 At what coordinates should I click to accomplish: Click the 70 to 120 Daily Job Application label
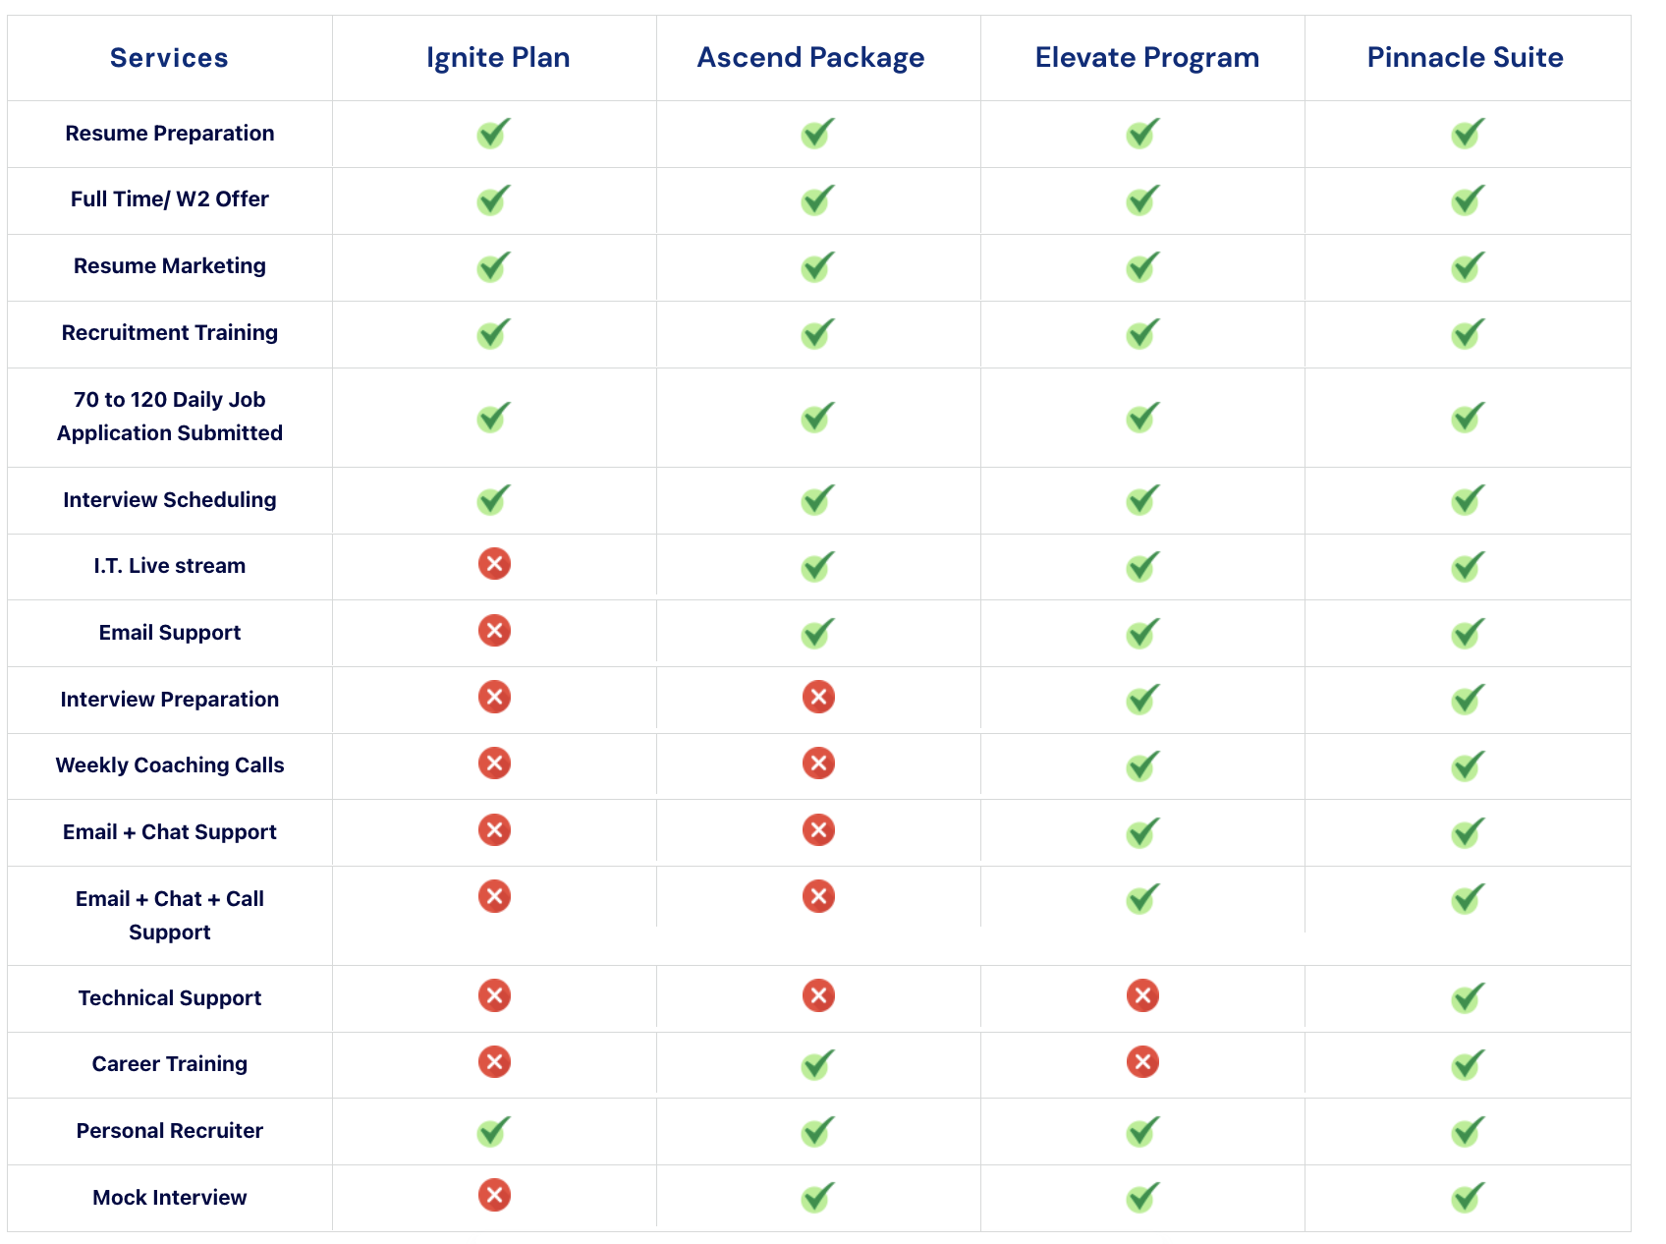(x=170, y=417)
